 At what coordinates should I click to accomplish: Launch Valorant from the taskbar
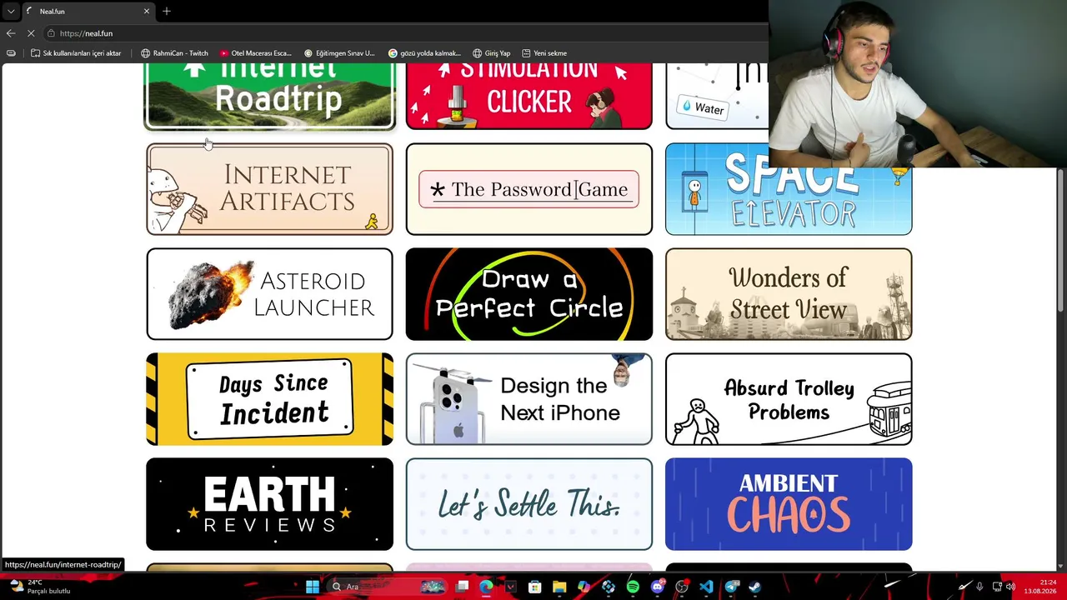point(511,587)
